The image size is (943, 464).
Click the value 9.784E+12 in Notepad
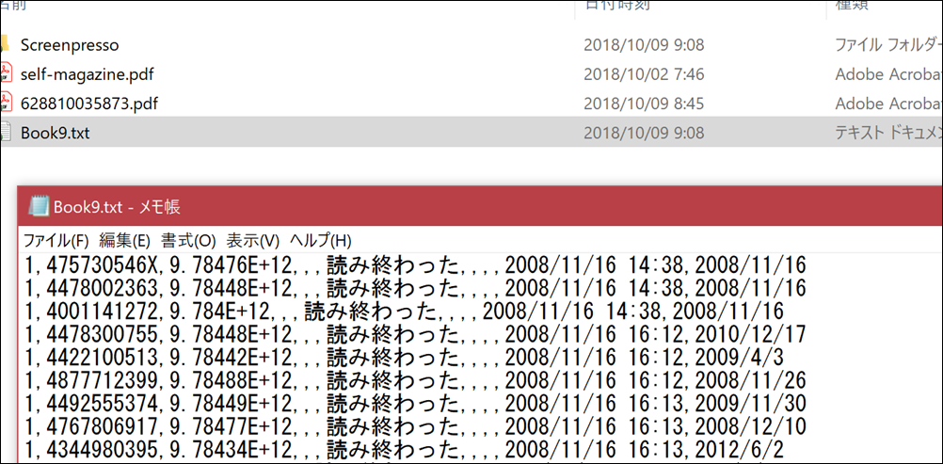(221, 311)
